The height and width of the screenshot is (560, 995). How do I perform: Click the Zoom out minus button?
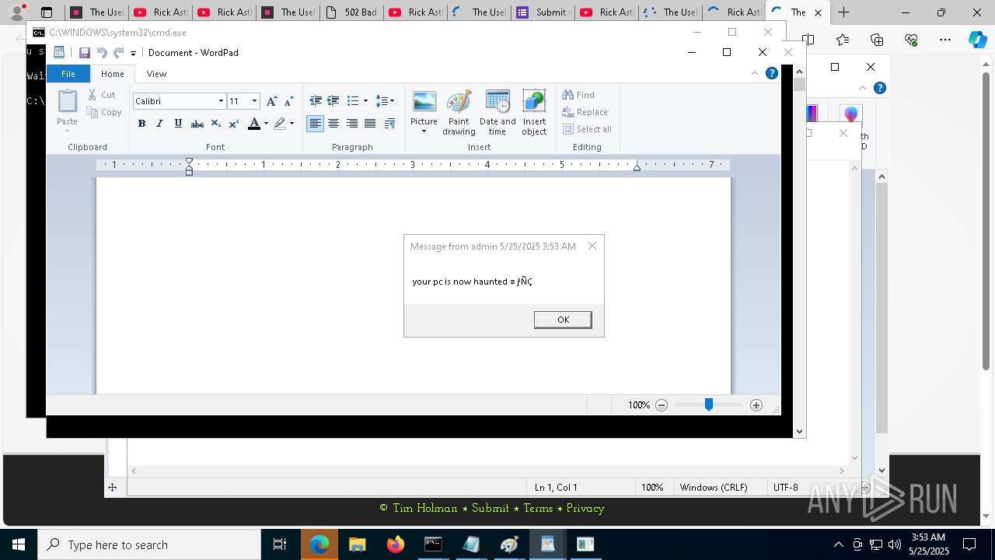pos(662,405)
